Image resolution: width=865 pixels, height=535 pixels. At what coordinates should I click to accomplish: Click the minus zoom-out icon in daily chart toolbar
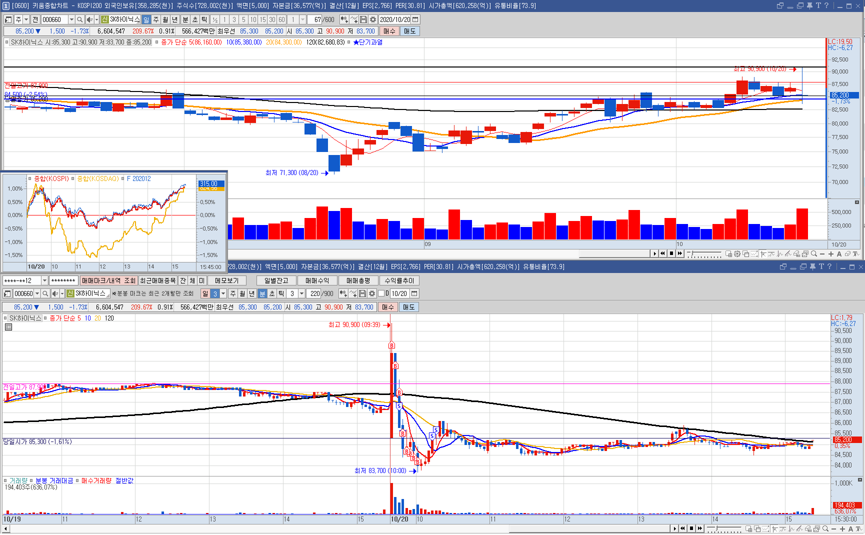tap(822, 254)
